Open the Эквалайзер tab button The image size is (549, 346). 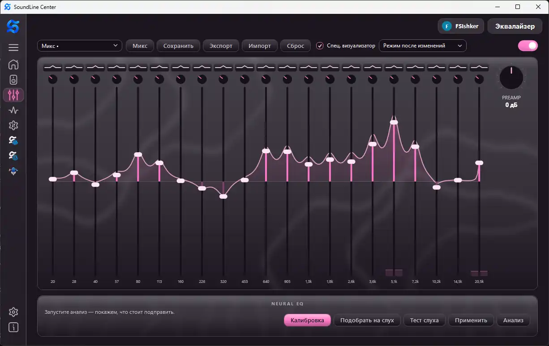[x=515, y=26]
